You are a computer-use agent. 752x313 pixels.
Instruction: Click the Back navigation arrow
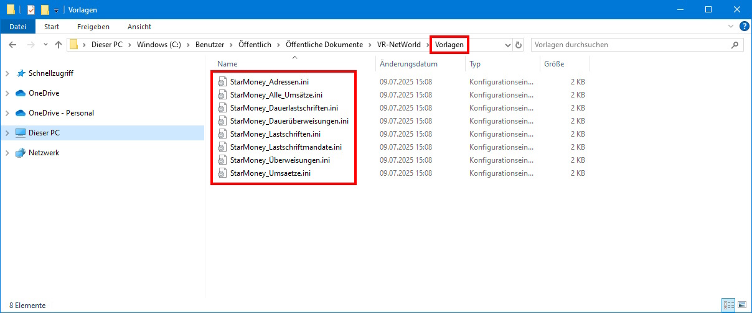(13, 45)
